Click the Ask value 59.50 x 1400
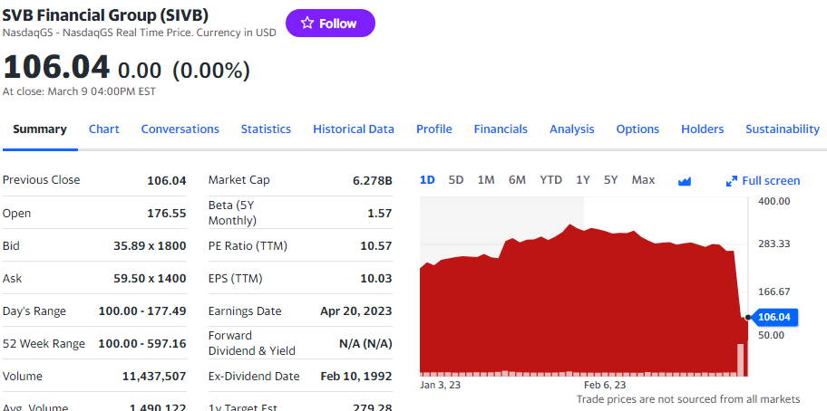Viewport: 827px width, 411px height. [150, 279]
